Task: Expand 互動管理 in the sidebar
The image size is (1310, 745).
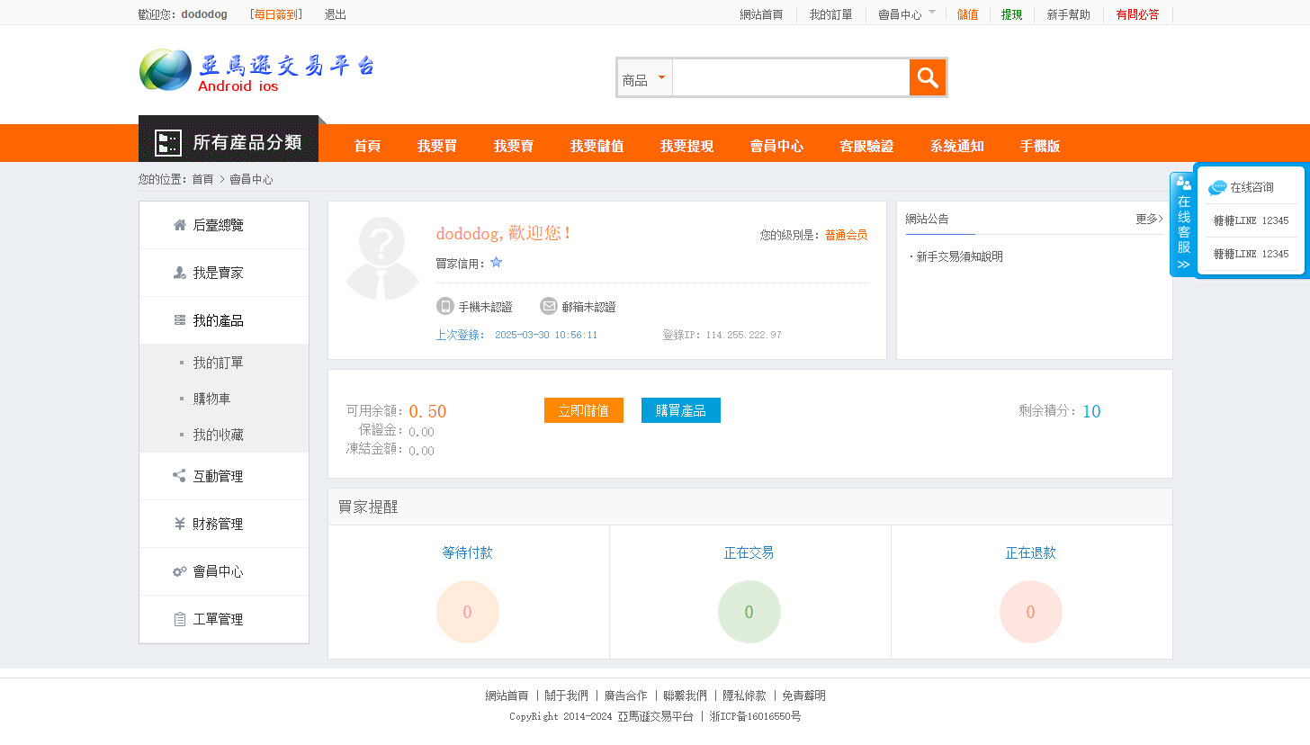Action: [218, 476]
